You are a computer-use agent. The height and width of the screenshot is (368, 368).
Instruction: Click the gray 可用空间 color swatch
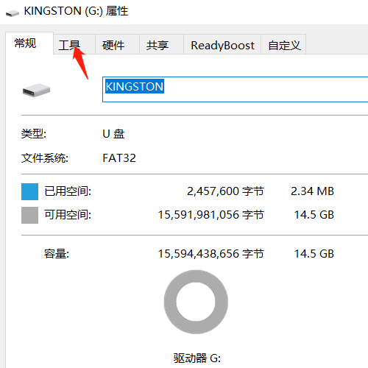tap(29, 215)
